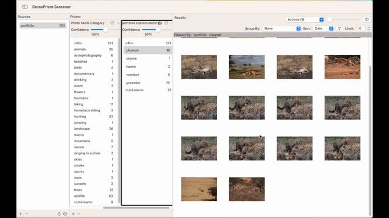Click the minus icon beside Photo Multi-Category
389x218 pixels.
pos(118,23)
